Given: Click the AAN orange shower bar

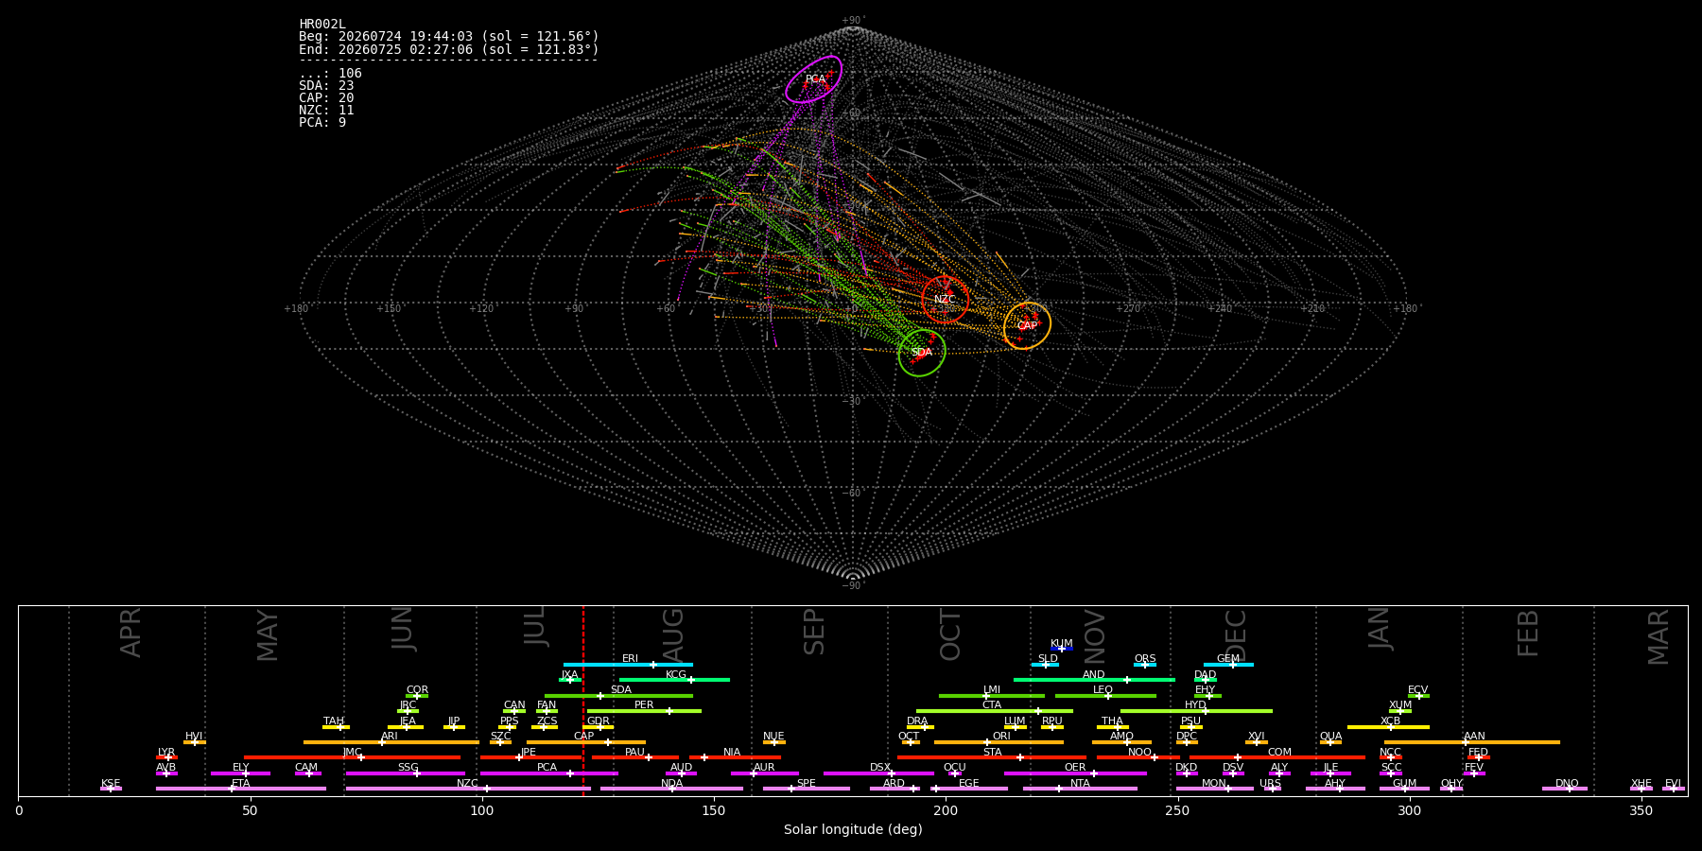Looking at the screenshot, I should tap(1472, 742).
